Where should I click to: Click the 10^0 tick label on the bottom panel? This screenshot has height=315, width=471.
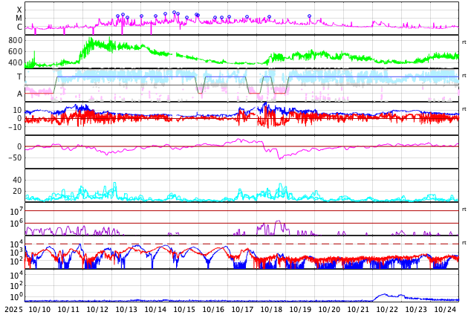[x=16, y=297]
